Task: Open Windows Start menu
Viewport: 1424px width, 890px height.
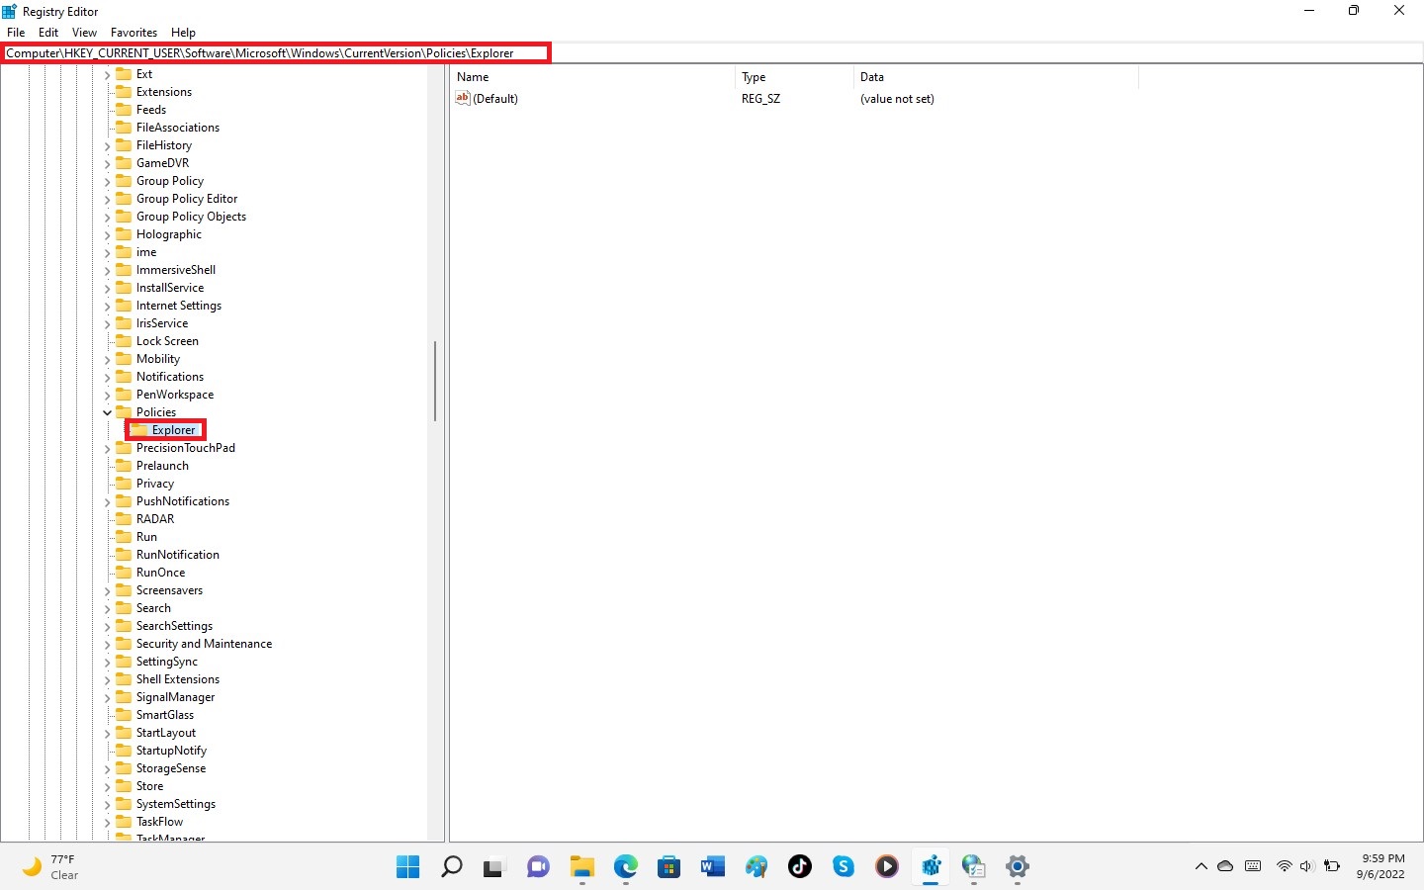Action: point(407,867)
